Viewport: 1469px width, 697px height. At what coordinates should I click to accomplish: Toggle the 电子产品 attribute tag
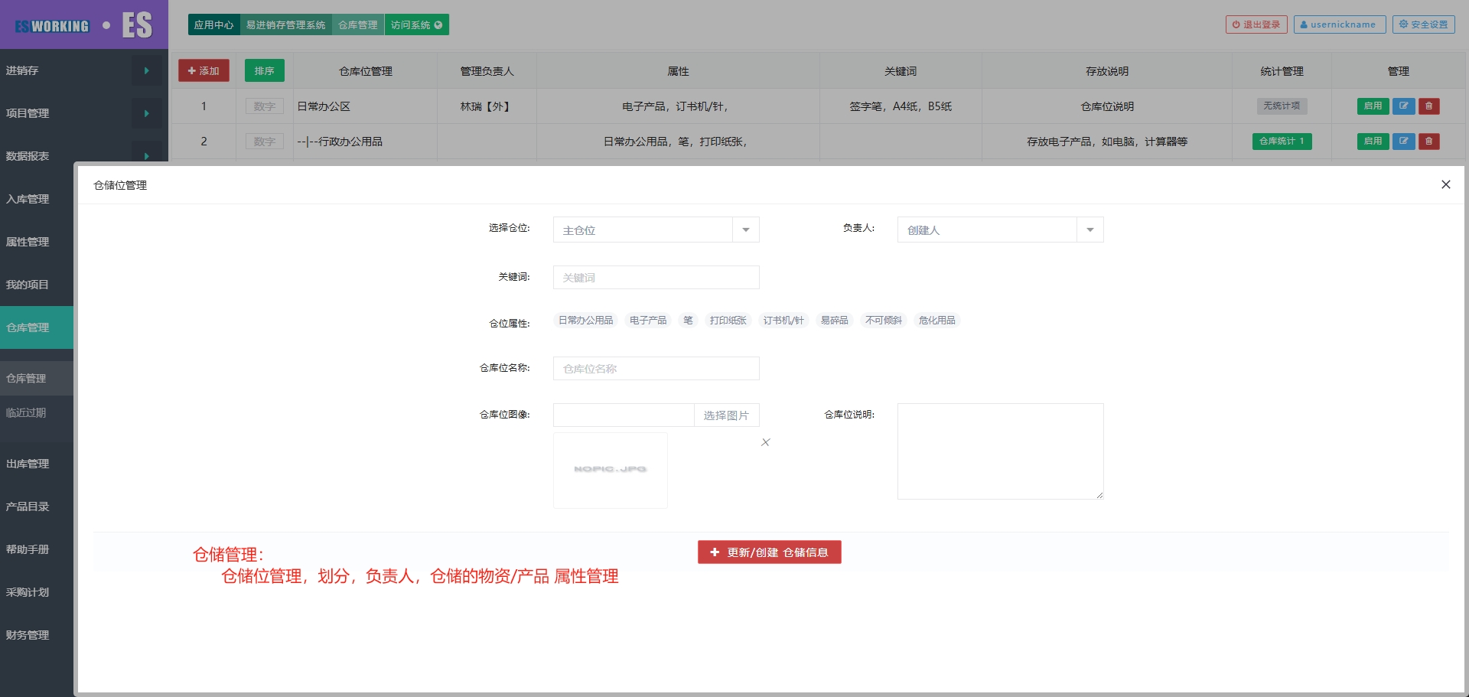pos(647,321)
